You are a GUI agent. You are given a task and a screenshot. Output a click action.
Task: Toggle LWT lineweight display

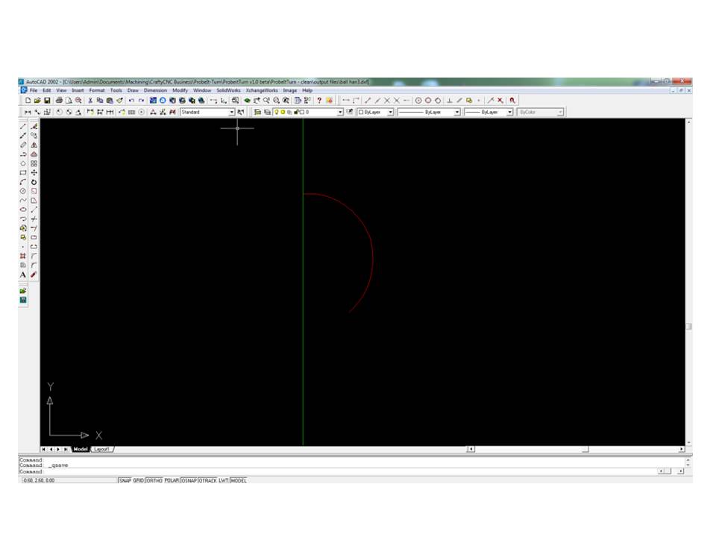coord(223,480)
